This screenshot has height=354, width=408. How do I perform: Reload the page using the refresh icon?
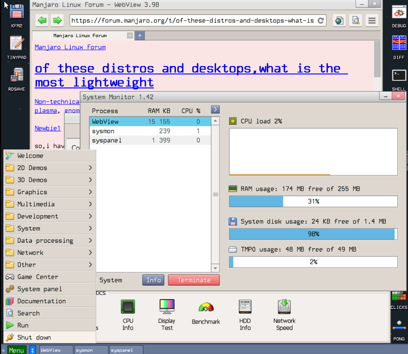click(x=321, y=21)
